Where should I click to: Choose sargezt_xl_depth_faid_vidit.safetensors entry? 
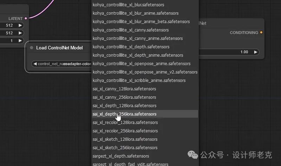click(x=145, y=164)
